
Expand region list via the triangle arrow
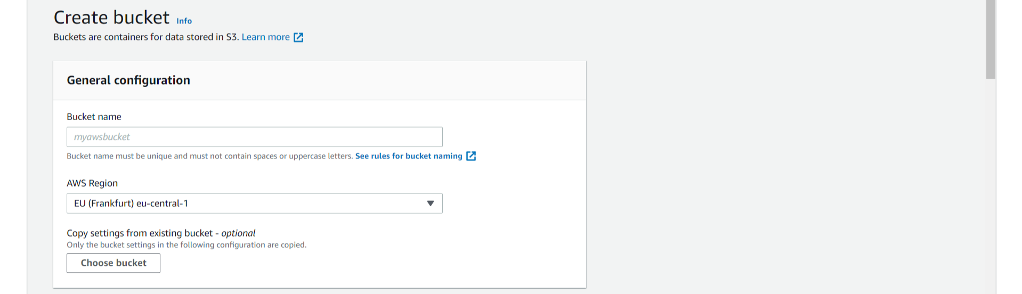tap(431, 203)
